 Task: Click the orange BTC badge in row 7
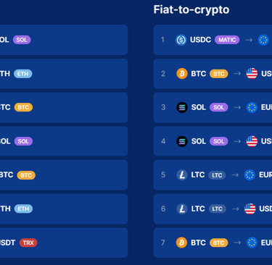[218, 243]
